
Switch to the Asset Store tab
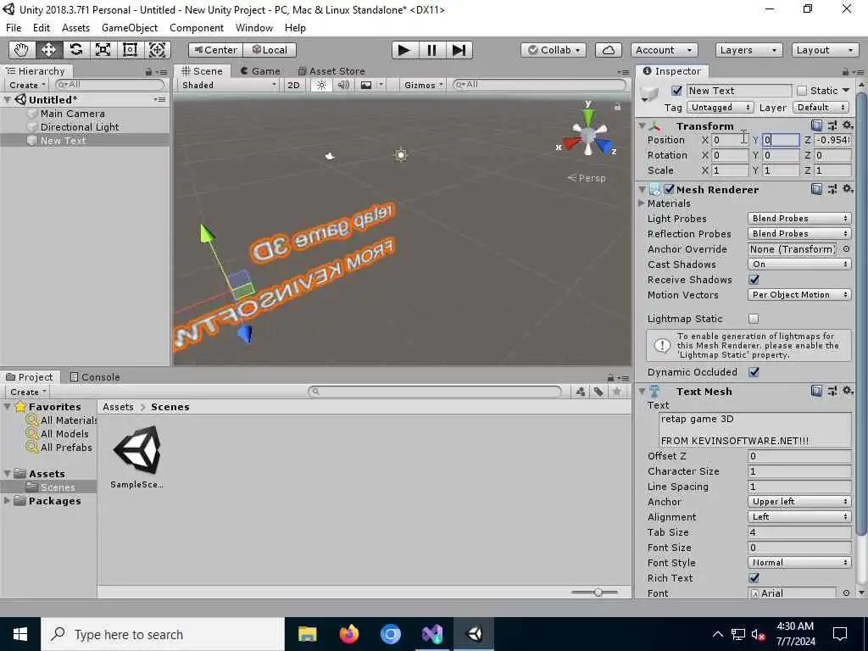coord(331,71)
